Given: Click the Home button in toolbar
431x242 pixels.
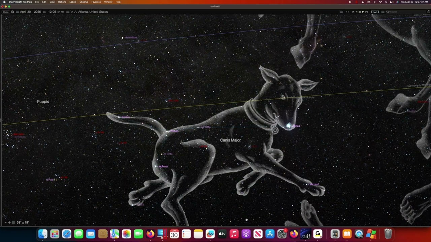Looking at the screenshot, I should [x=6, y=12].
